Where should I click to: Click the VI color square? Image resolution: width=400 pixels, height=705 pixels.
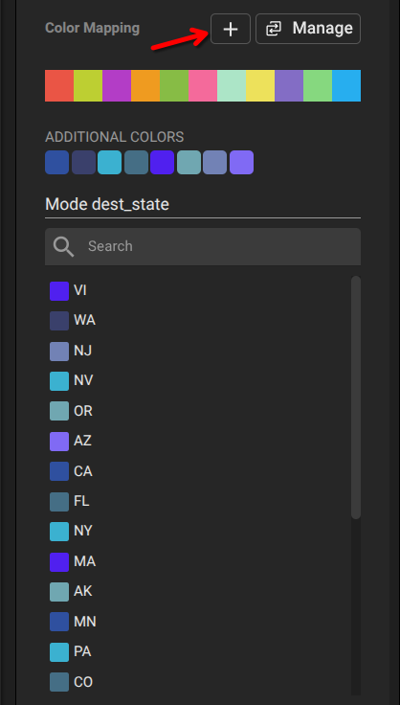point(59,291)
